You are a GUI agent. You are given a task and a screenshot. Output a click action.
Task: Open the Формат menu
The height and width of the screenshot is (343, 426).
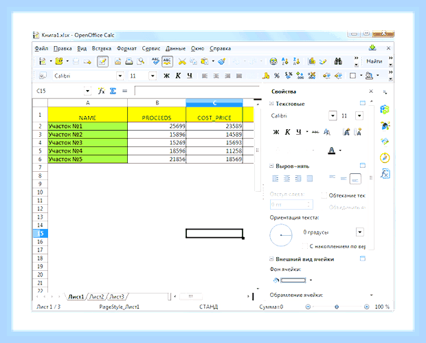click(126, 48)
